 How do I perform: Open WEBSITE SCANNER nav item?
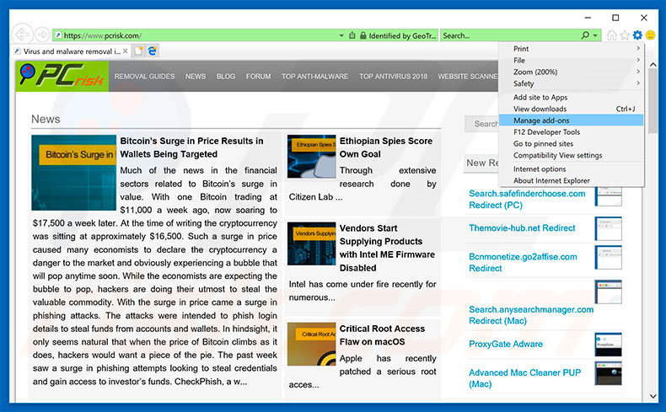pyautogui.click(x=468, y=77)
